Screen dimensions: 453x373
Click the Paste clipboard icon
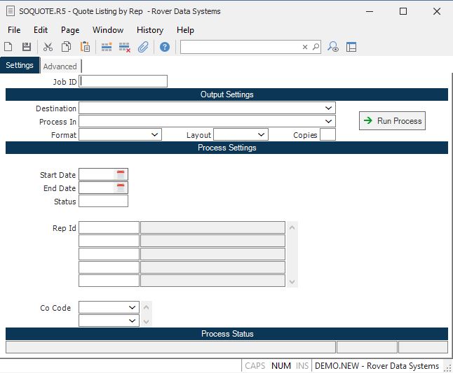coord(85,47)
